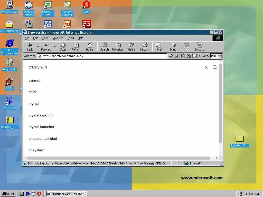
Task: Click Opera quick launch icon on taskbar
Action: [39, 194]
